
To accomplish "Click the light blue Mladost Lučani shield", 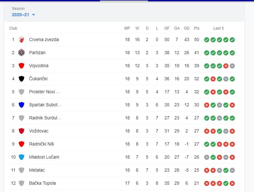I will 21,157.
